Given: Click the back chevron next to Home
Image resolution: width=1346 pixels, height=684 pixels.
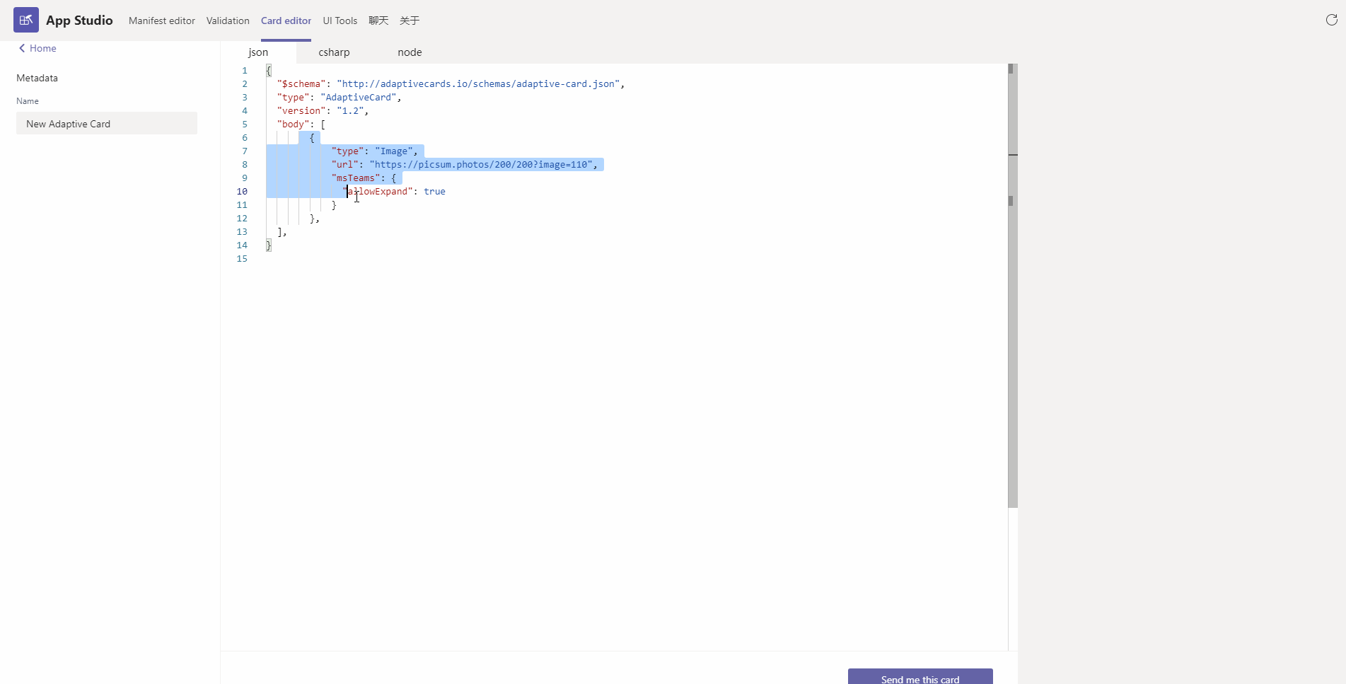Looking at the screenshot, I should point(22,47).
